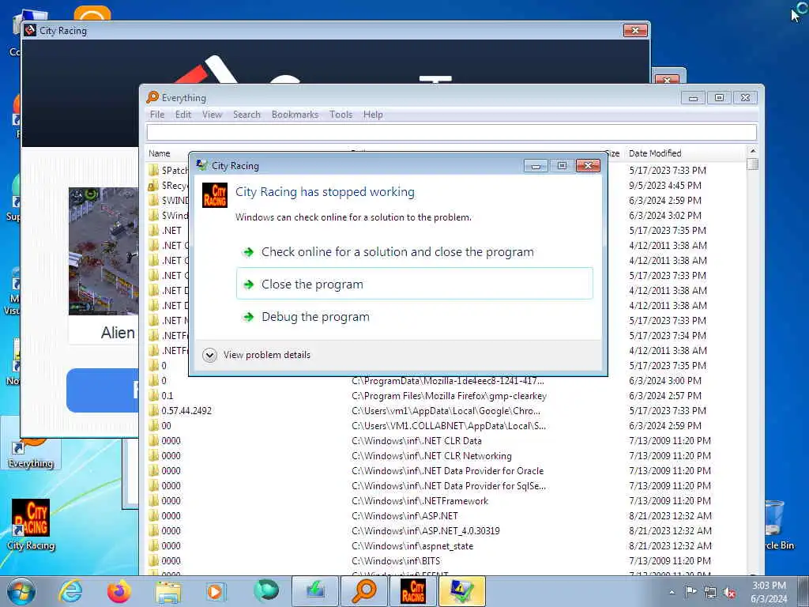Switch to error report taskbar button
Screen dimensions: 809x607
point(461,591)
